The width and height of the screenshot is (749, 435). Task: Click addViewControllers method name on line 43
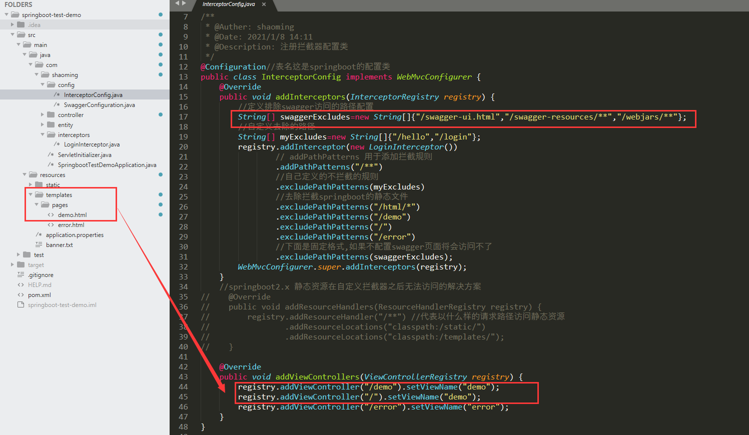click(x=317, y=376)
